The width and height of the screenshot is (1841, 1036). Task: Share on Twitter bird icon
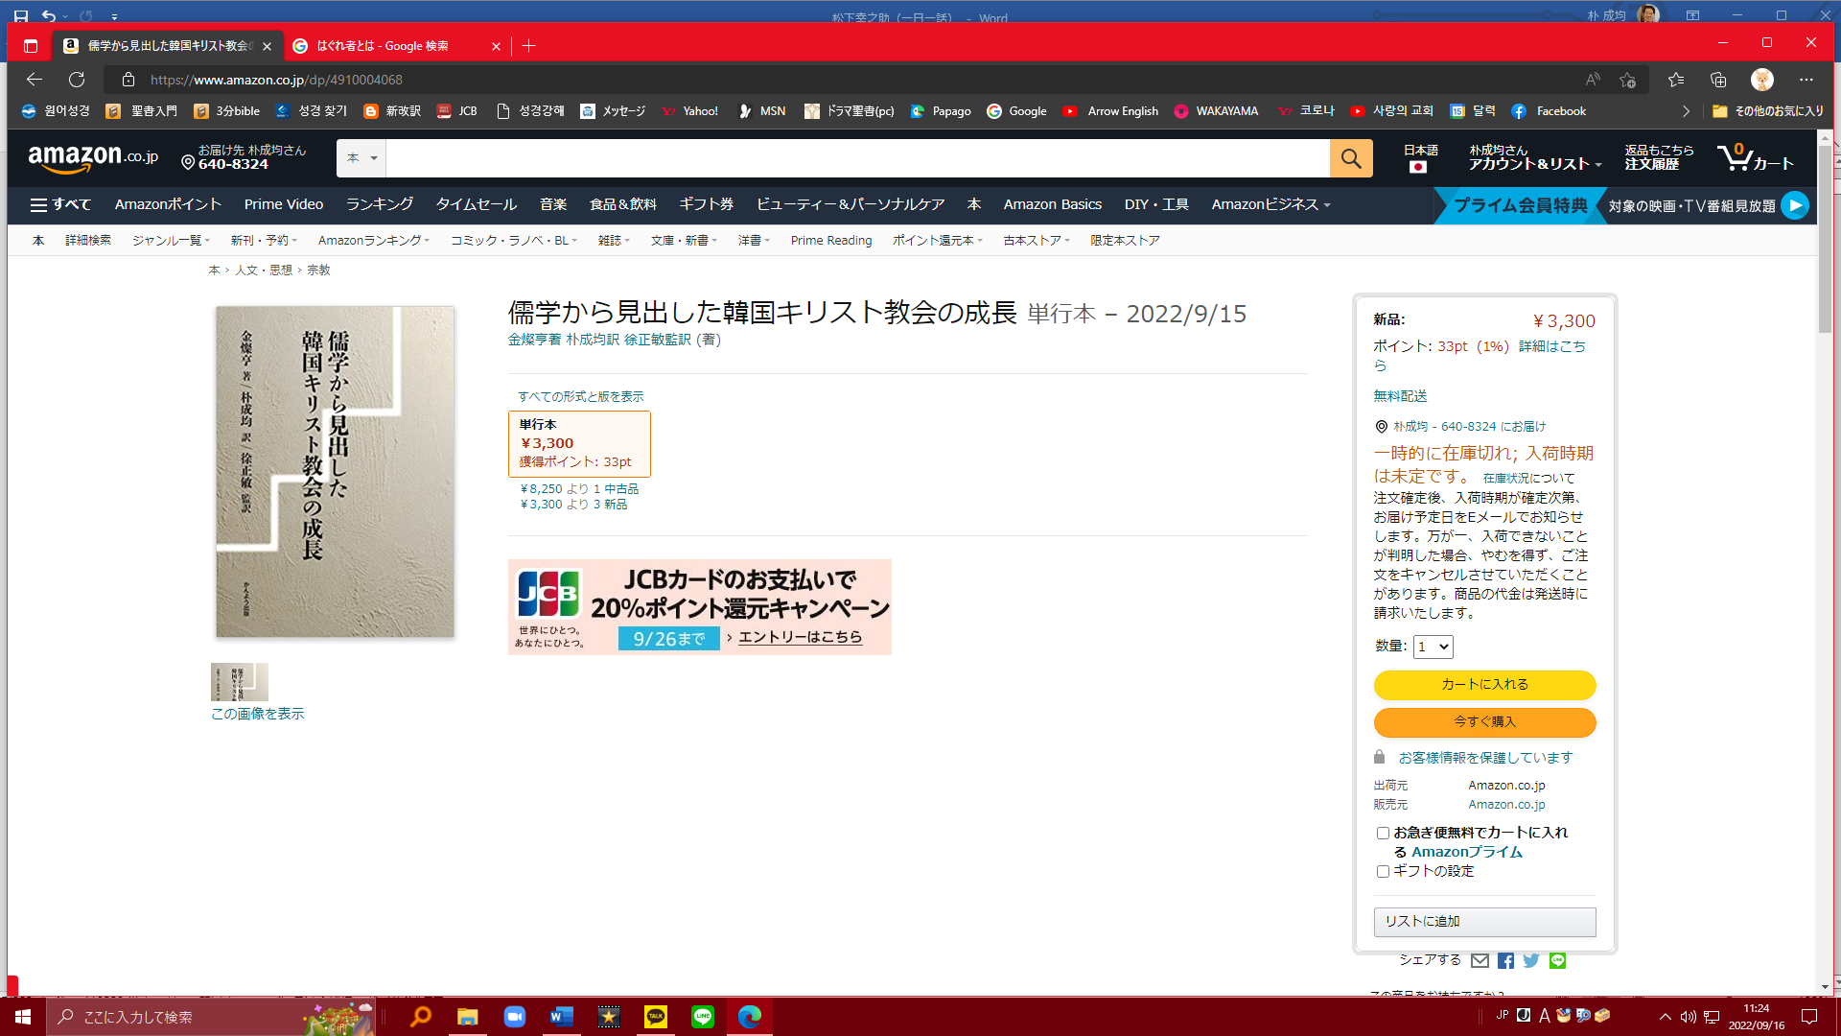point(1531,960)
